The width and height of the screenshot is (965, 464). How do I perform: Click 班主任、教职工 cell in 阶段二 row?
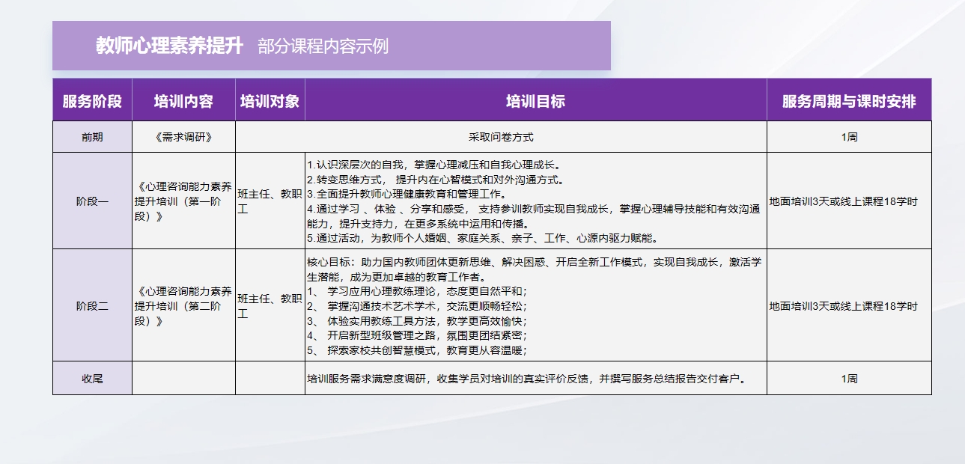tap(270, 305)
